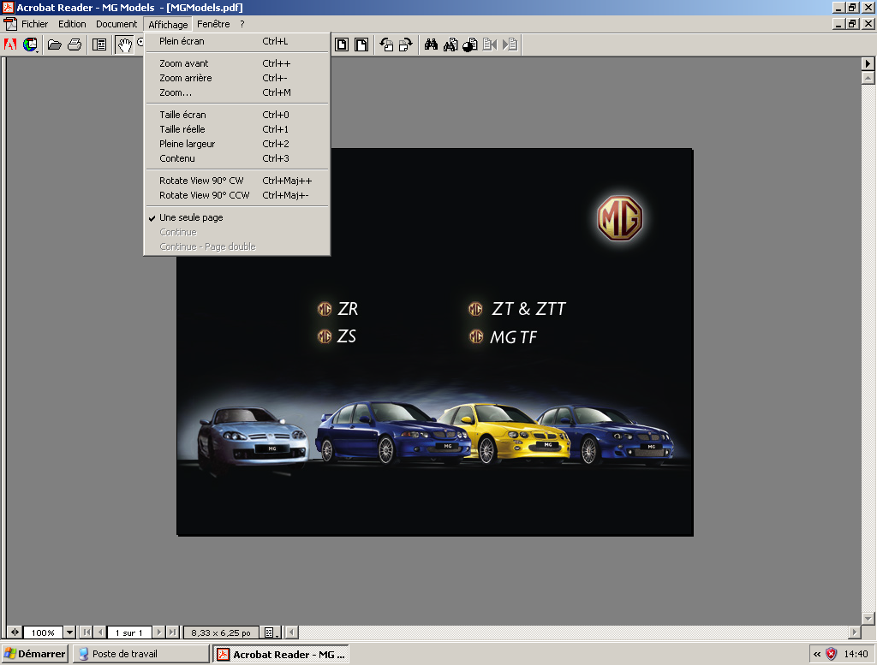The width and height of the screenshot is (877, 665).
Task: Go to last page status bar button
Action: [173, 632]
